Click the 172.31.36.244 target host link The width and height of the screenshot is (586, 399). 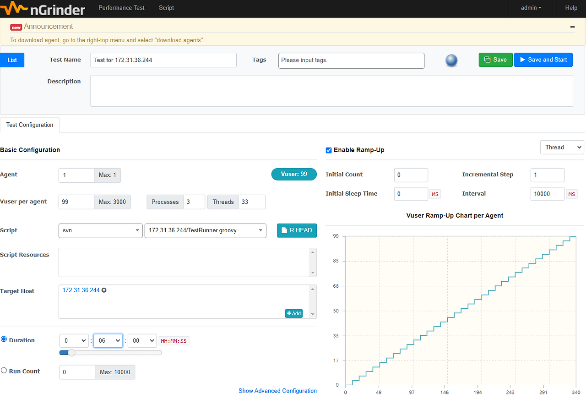tap(81, 290)
